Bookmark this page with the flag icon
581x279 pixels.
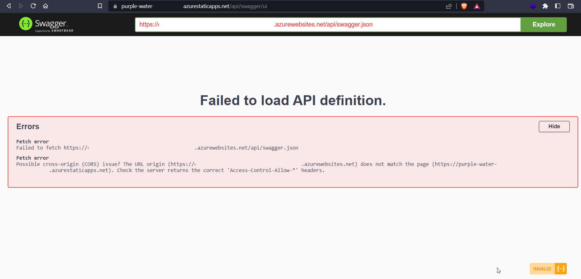[99, 6]
